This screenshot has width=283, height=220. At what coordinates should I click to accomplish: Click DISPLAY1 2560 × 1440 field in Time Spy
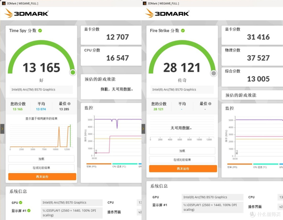tap(72, 213)
